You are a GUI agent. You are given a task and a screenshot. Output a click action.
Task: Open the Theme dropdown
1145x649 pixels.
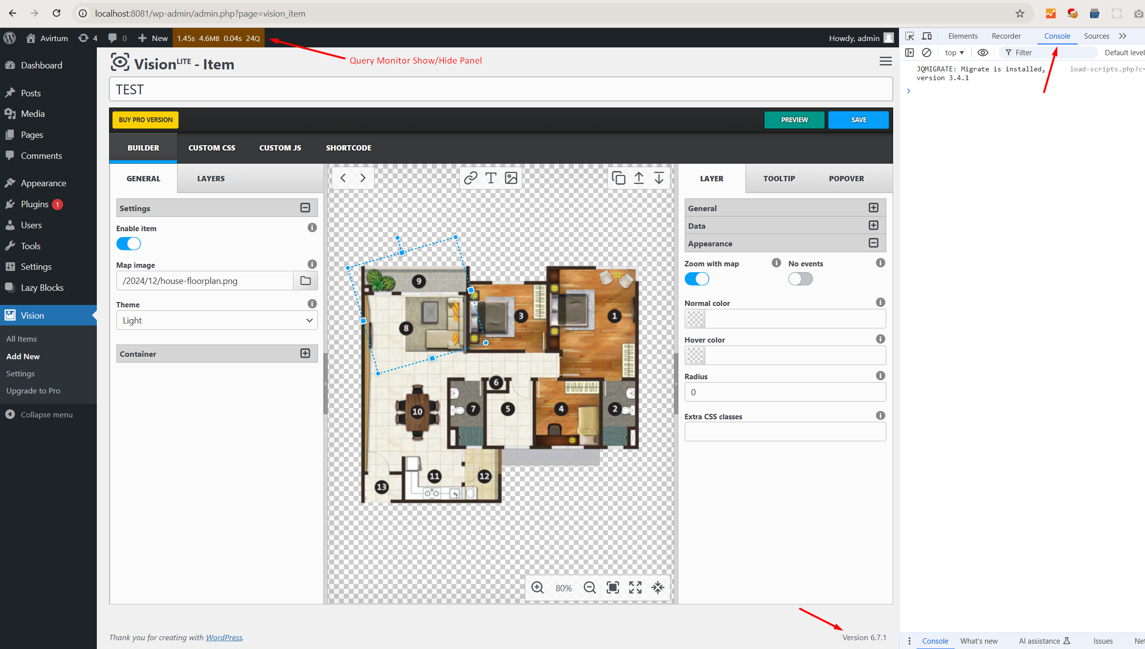pos(217,321)
